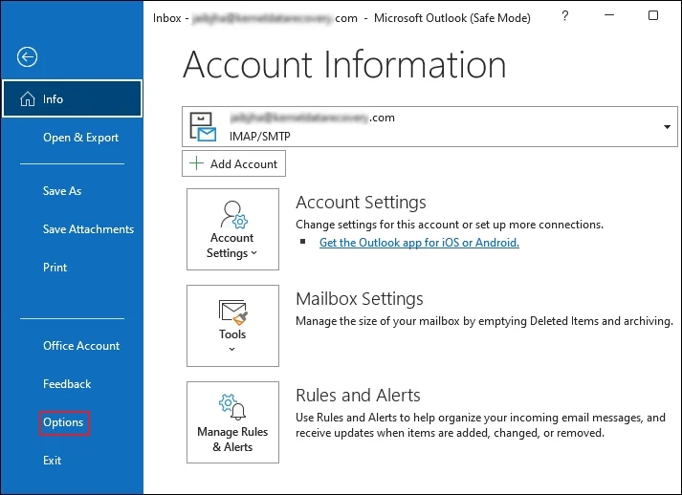Select Save Attachments in the sidebar
The image size is (682, 495).
(x=88, y=229)
